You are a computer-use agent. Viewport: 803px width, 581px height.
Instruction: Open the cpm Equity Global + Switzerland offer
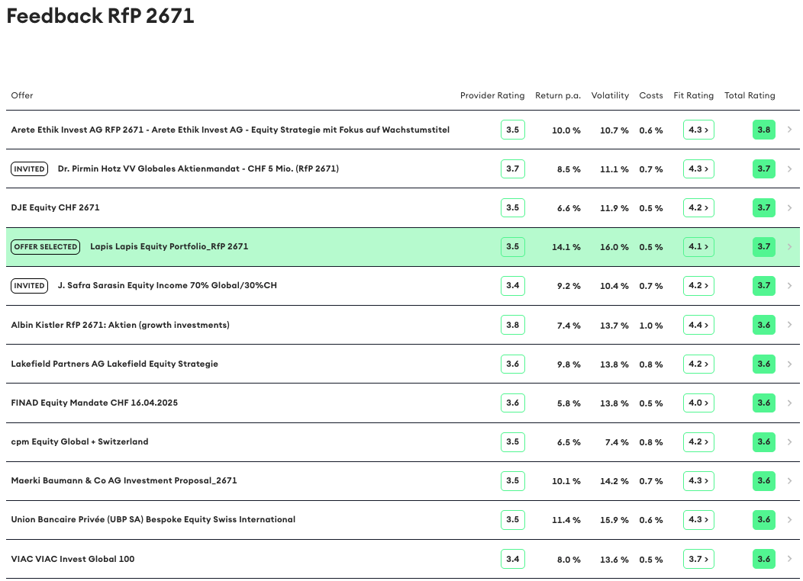click(79, 441)
